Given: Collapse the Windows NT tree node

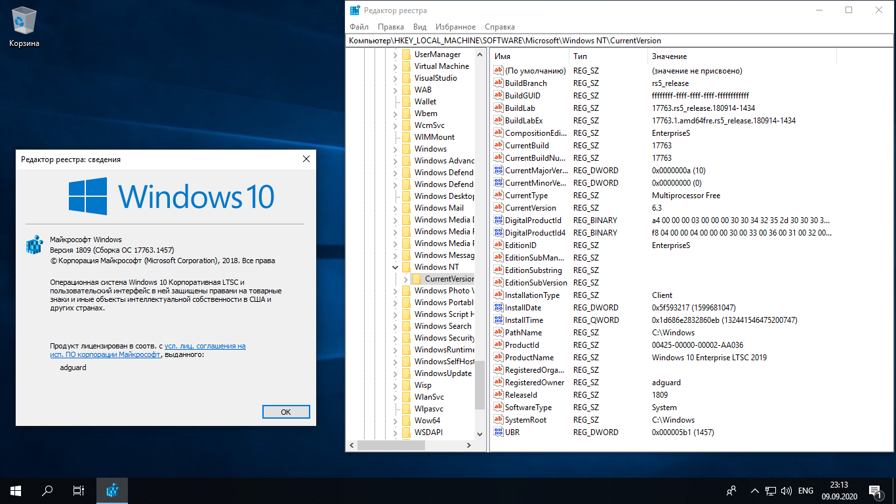Looking at the screenshot, I should click(396, 267).
